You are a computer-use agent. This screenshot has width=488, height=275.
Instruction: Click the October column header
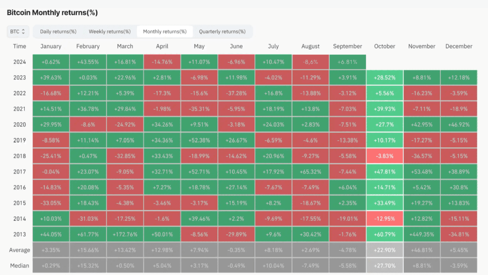click(385, 46)
